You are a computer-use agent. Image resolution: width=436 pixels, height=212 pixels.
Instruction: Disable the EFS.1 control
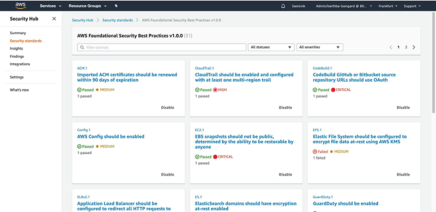click(x=403, y=175)
